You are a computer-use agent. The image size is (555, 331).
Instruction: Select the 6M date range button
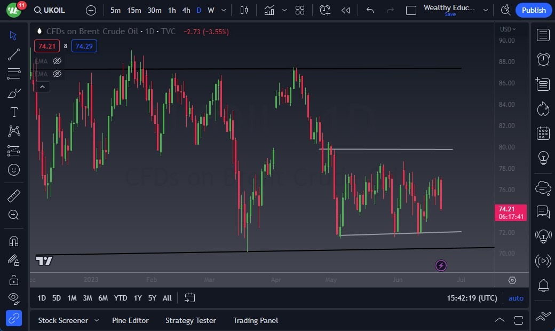tap(103, 298)
